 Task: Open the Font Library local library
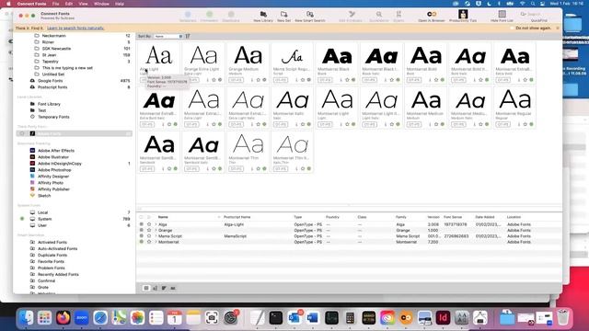[x=49, y=104]
